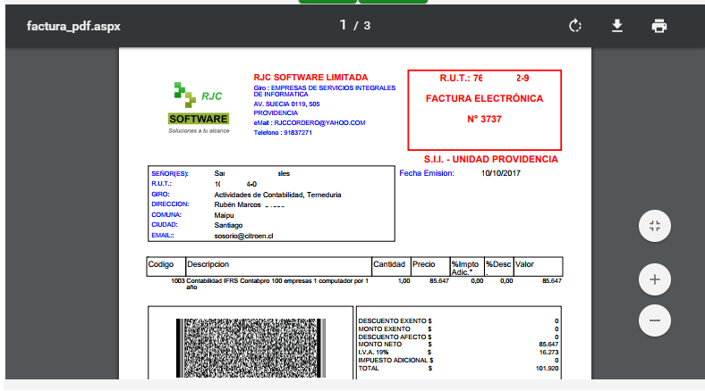
Task: Click the TOTAL amount 101.920
Action: click(x=546, y=368)
